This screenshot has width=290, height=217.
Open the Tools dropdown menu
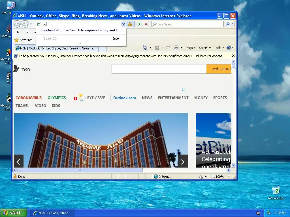point(219,48)
